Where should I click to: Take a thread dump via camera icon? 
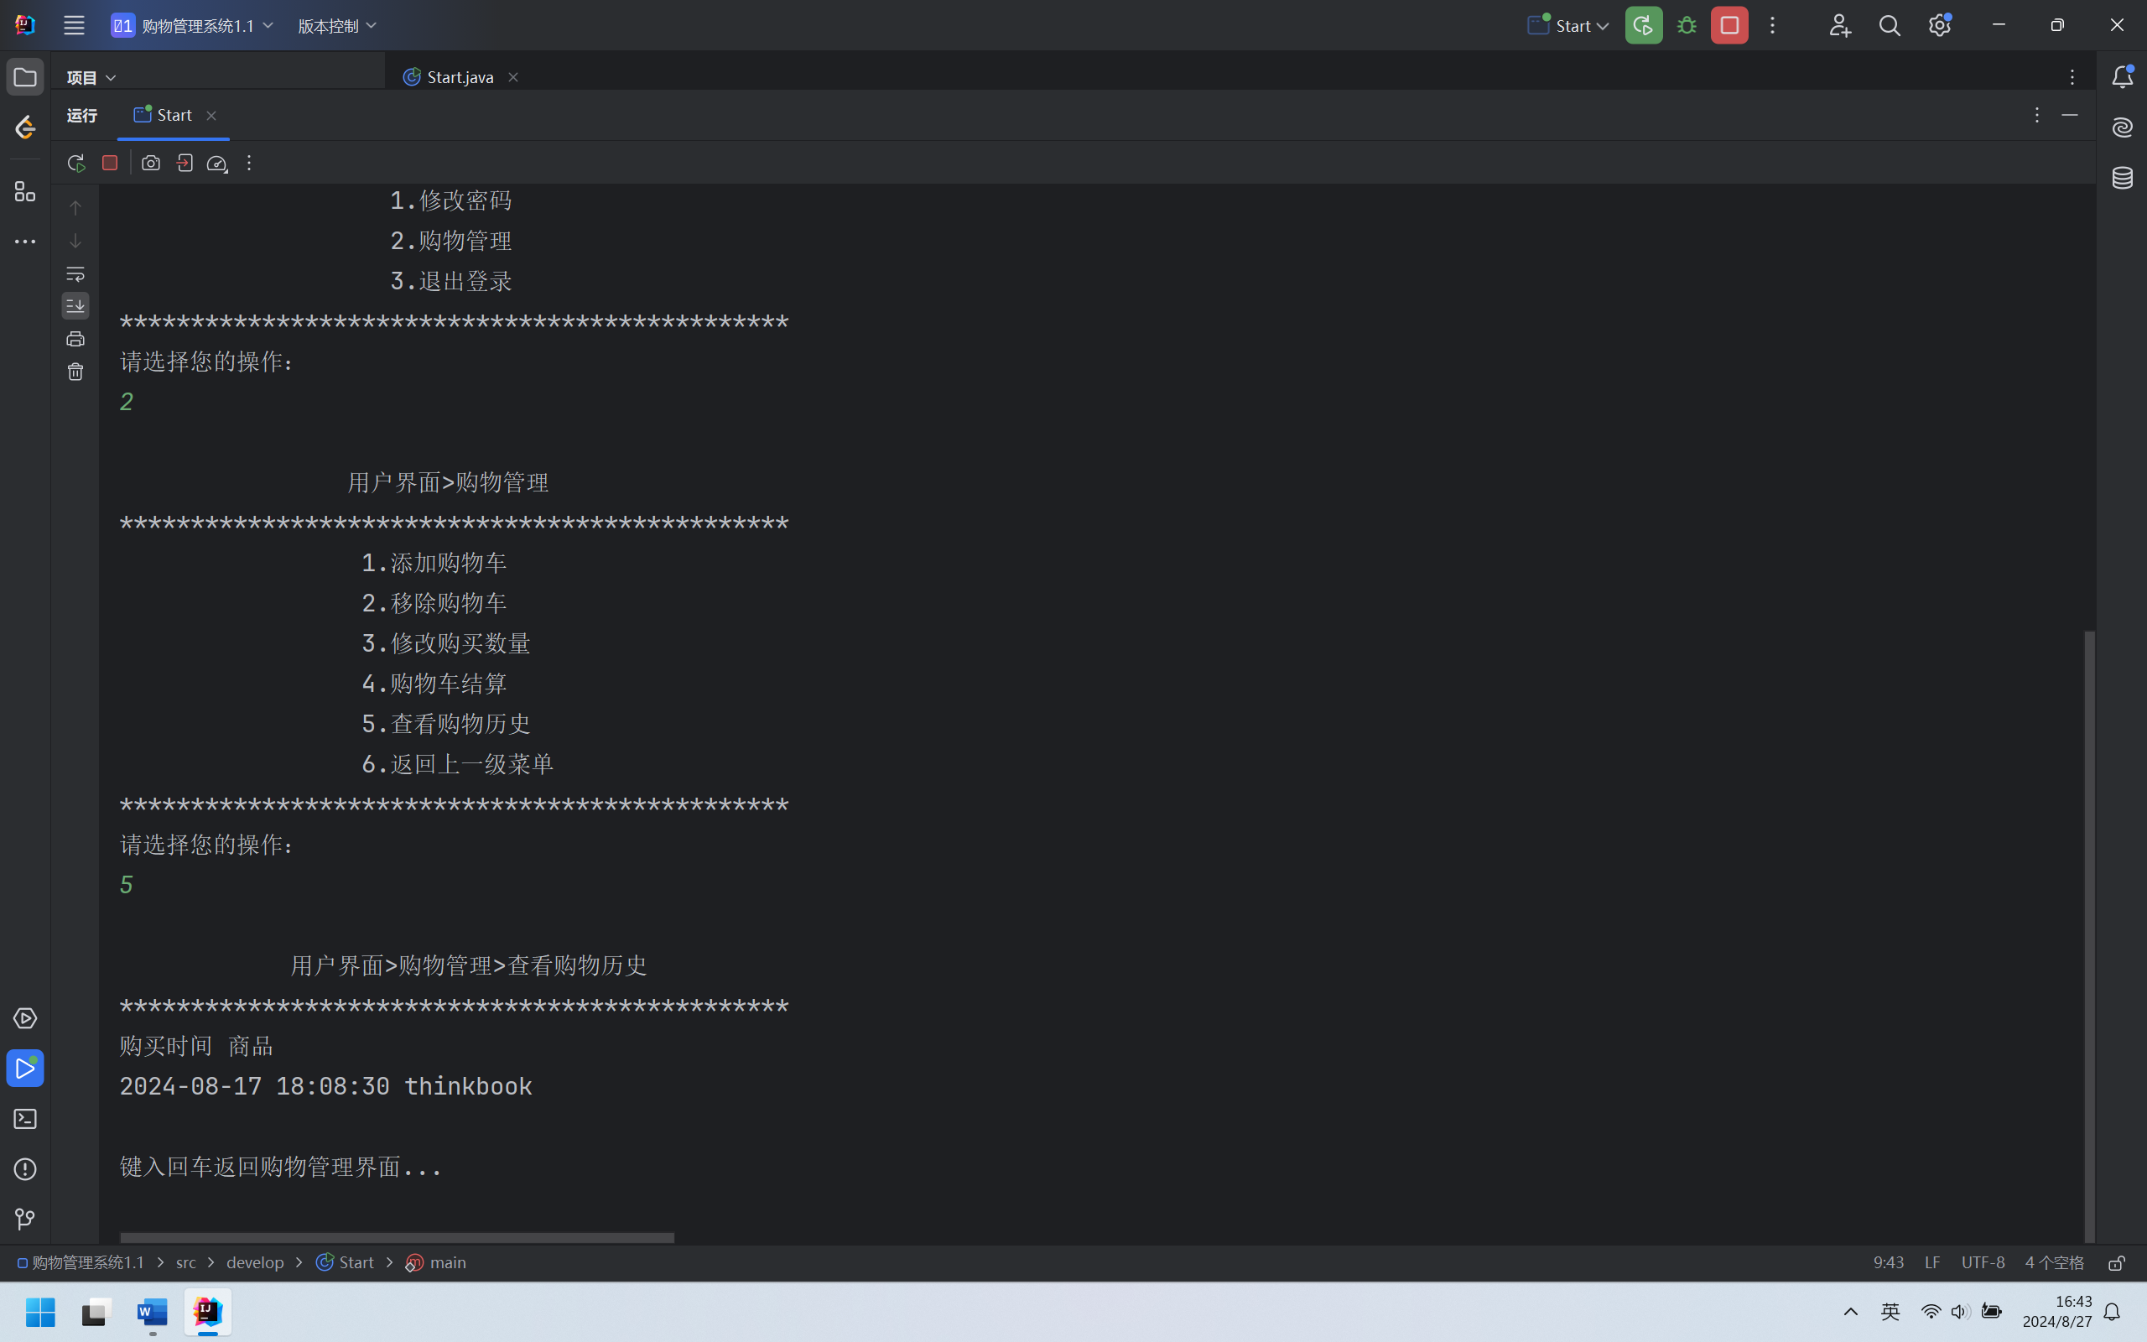151,164
